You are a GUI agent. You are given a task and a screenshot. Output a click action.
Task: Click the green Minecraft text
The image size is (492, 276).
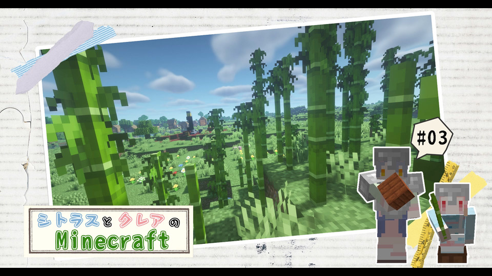[x=112, y=240]
